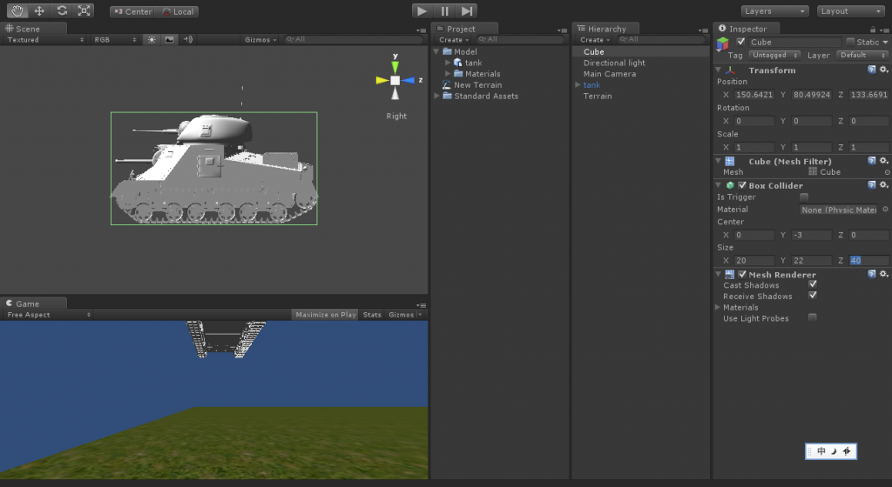This screenshot has width=892, height=487.
Task: Click the blue Z axis cone on gizmo
Action: tap(409, 81)
